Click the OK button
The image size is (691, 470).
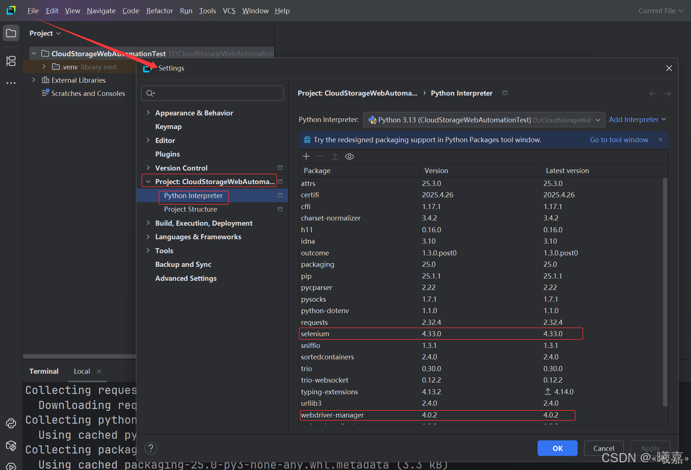557,448
